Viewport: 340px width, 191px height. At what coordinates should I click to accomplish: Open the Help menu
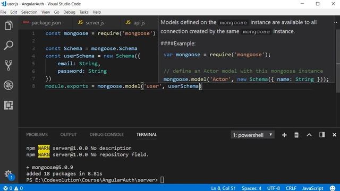[x=97, y=12]
